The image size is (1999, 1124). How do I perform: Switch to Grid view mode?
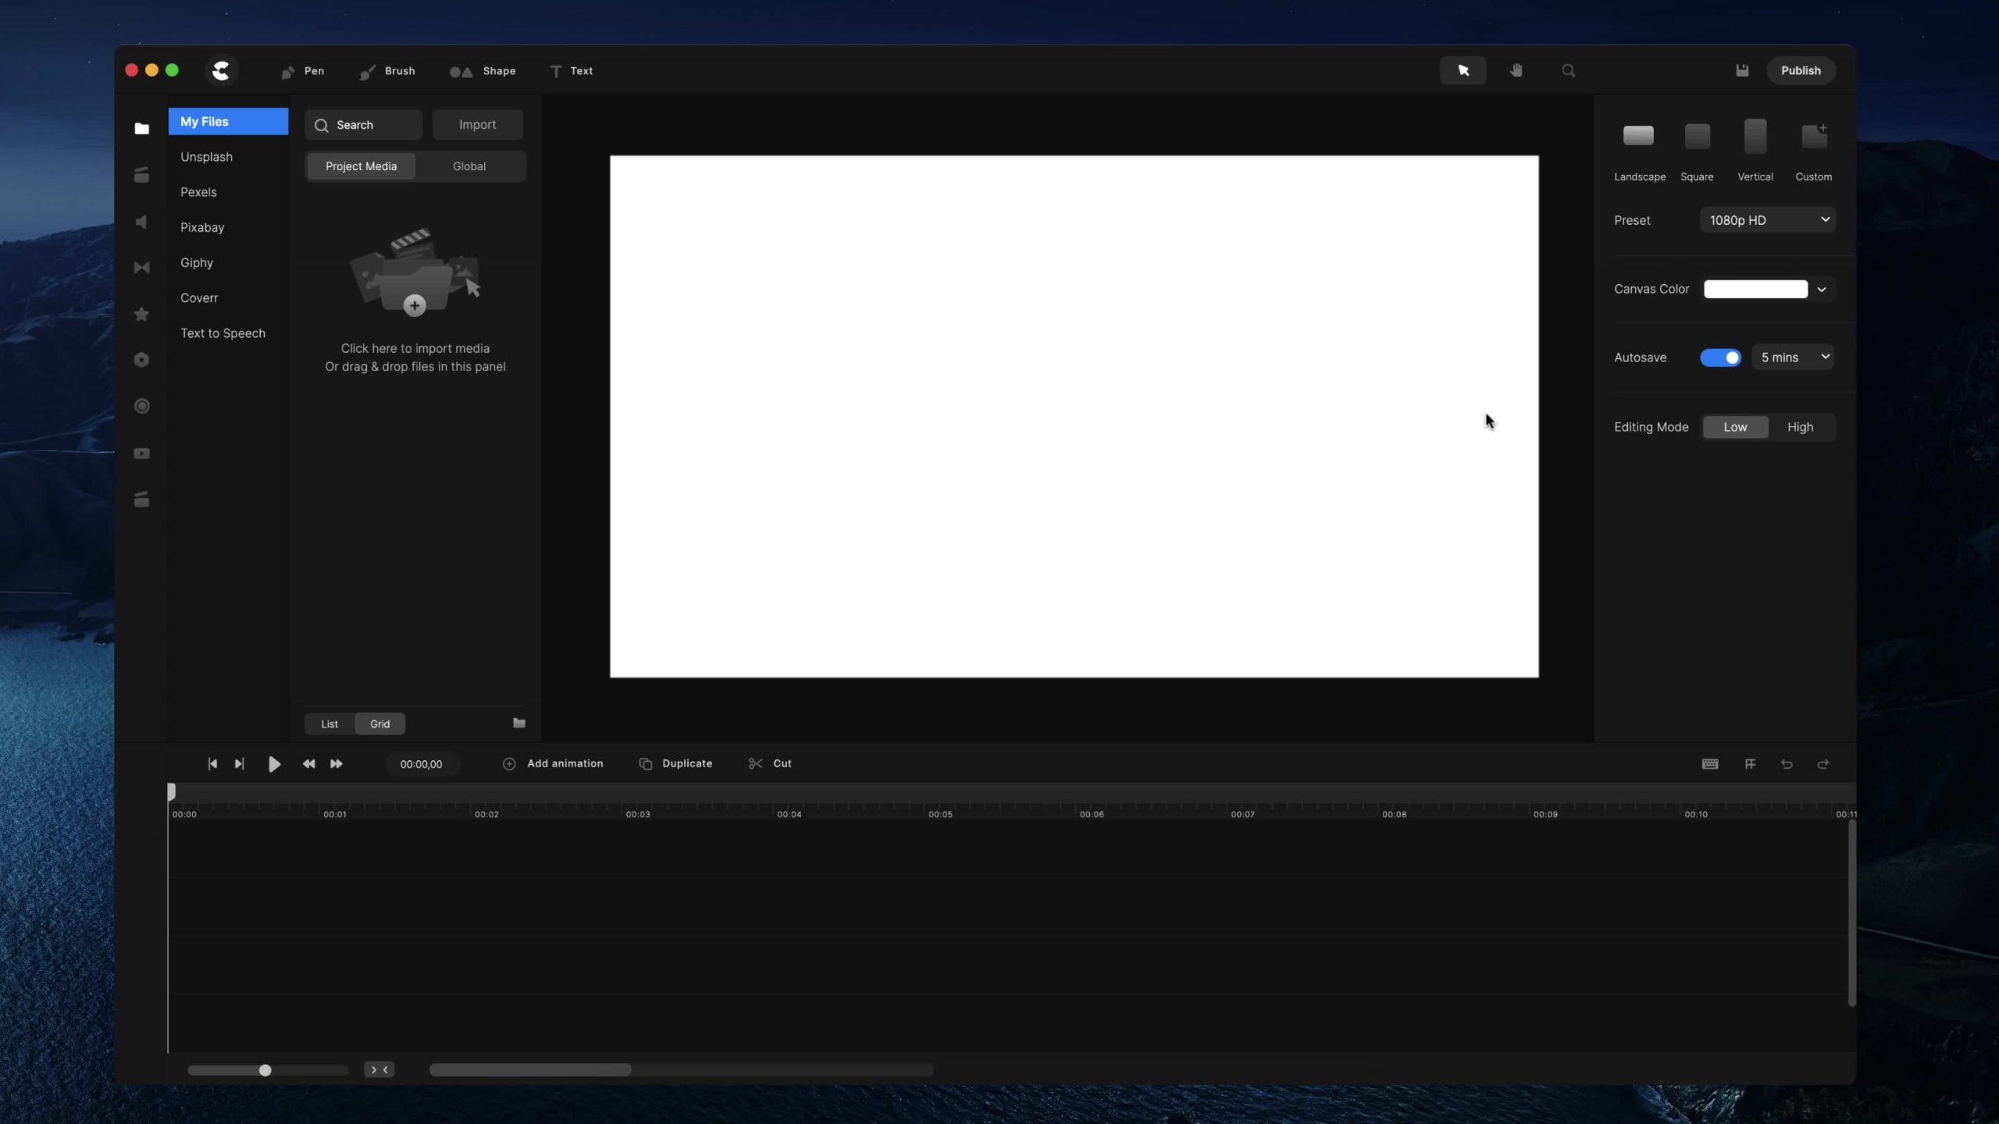coord(379,724)
